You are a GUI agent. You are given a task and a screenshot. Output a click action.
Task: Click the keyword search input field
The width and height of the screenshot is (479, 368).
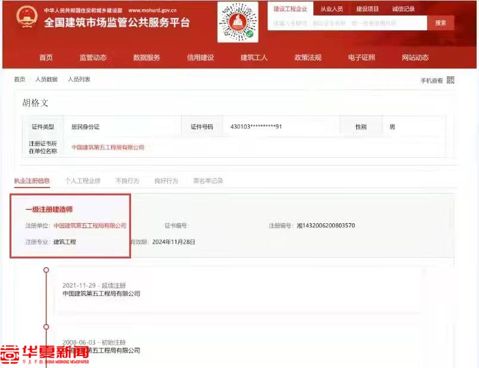[347, 23]
